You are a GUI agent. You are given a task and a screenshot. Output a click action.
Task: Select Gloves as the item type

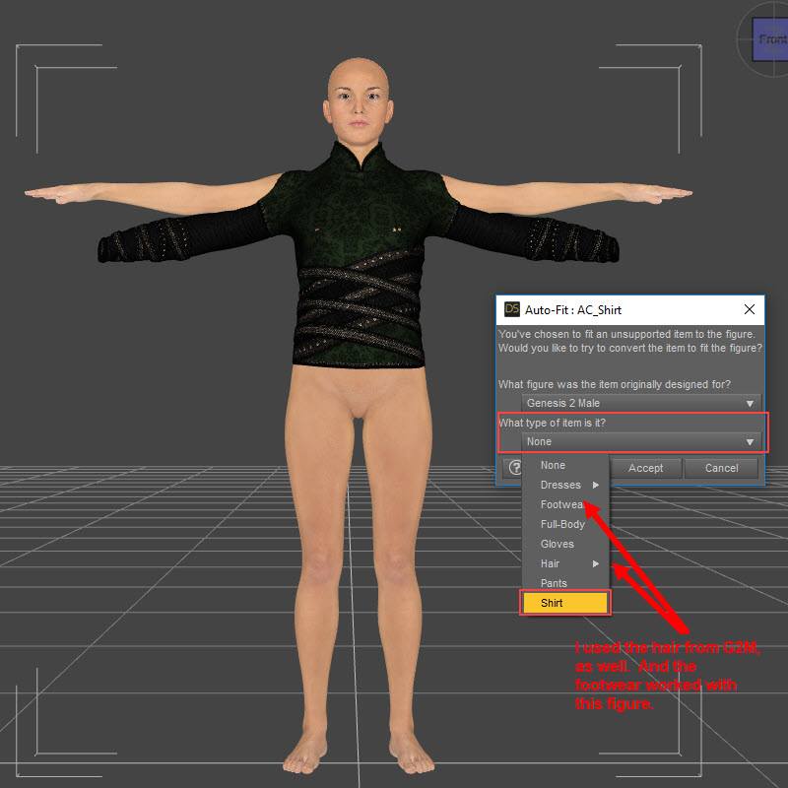(x=557, y=544)
